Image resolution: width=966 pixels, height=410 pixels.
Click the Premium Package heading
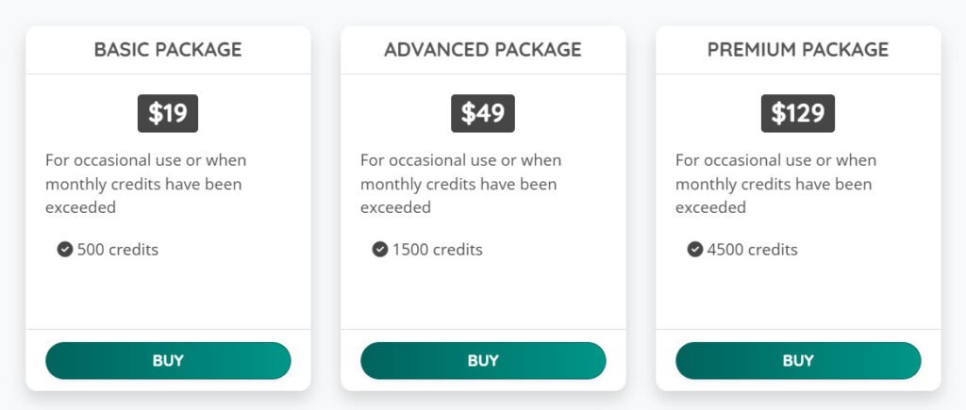798,49
